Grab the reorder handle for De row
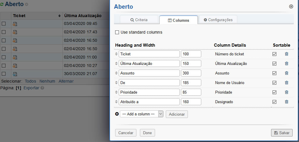 tap(116, 83)
